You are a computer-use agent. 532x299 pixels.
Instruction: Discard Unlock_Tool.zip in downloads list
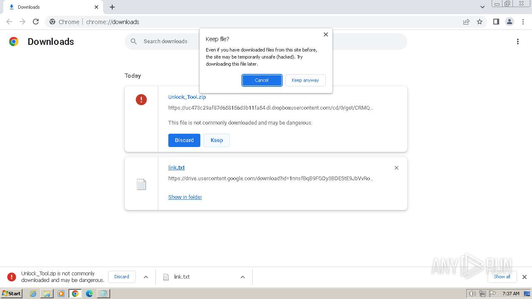(184, 140)
